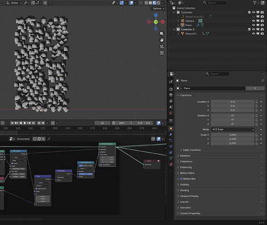Open the View Layer properties tab
267x225 pixels.
pos(171,101)
